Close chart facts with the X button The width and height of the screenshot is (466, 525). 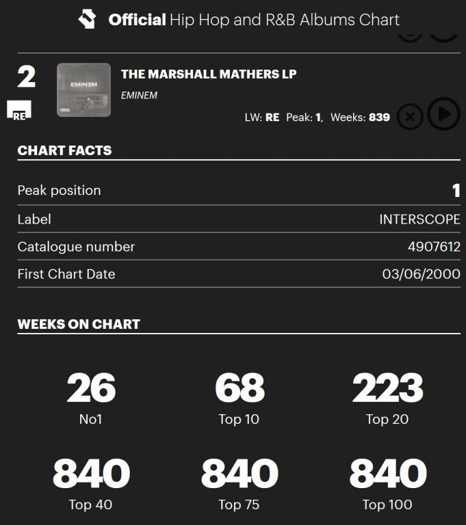click(410, 117)
